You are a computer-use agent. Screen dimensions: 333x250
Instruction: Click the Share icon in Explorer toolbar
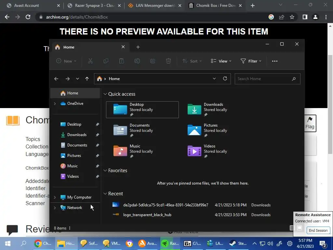(153, 61)
